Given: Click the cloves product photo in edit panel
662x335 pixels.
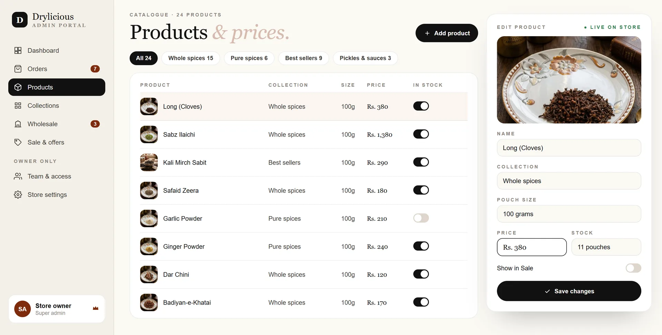Looking at the screenshot, I should pos(569,80).
